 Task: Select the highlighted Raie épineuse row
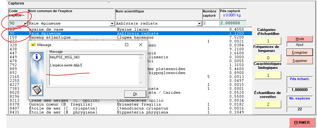(130, 33)
